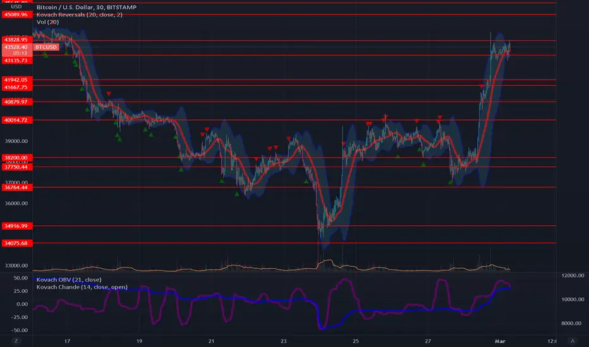Screen dimensions: 589x347
Task: Click the 34916.99 price level label
Action: click(17, 226)
